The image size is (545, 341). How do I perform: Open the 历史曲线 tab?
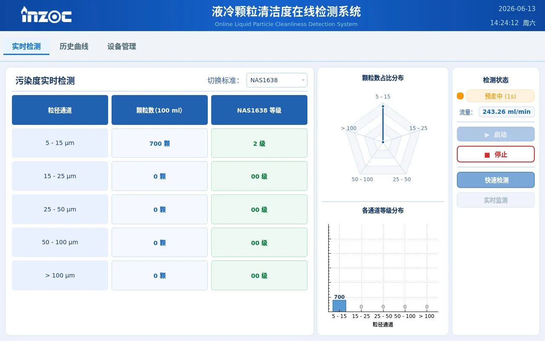tap(74, 46)
